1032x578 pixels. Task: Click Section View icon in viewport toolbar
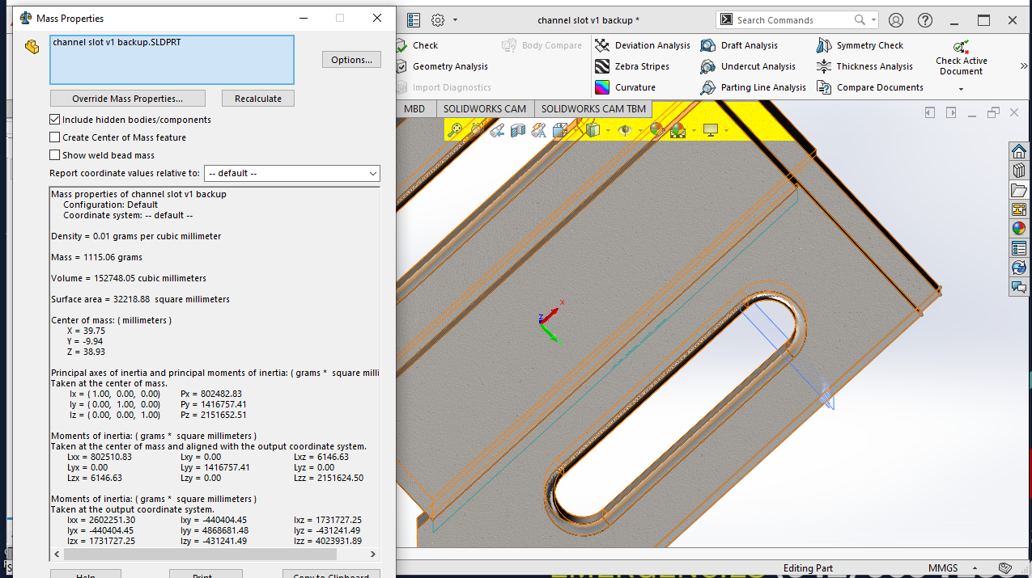click(518, 129)
